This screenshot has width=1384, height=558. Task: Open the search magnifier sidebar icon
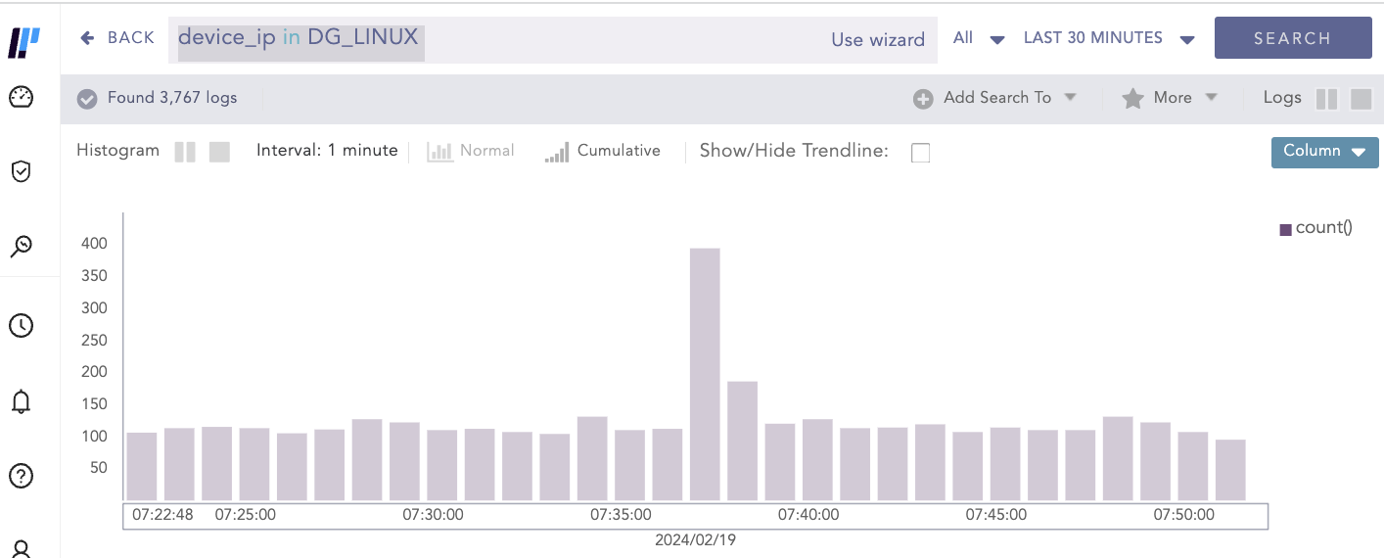(x=22, y=246)
